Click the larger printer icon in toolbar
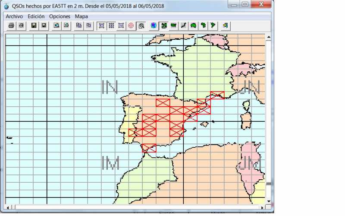The width and height of the screenshot is (345, 216). tap(11, 25)
